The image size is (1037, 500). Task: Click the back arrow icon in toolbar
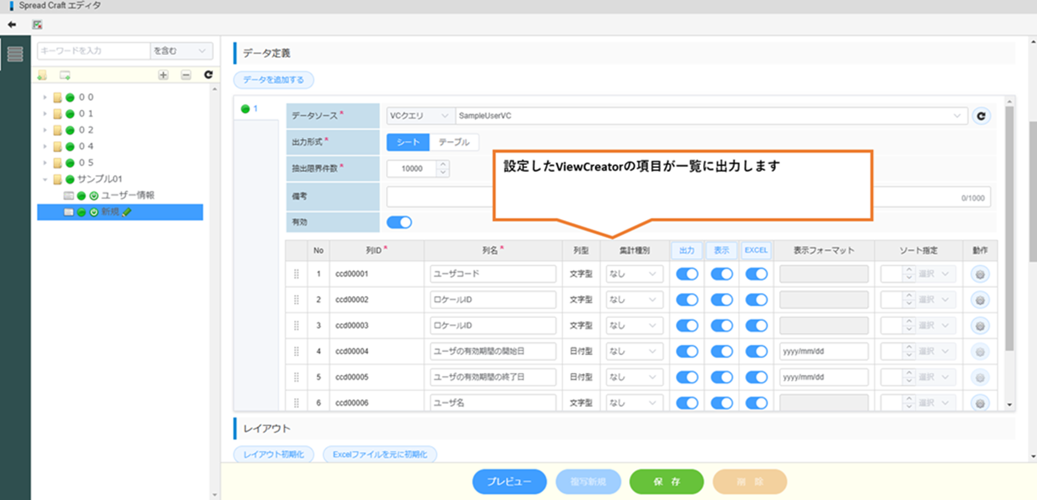(x=12, y=25)
